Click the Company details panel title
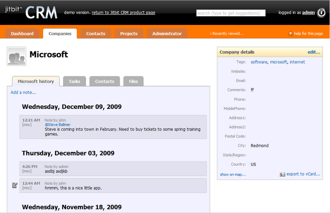The image size is (330, 213). [x=237, y=52]
